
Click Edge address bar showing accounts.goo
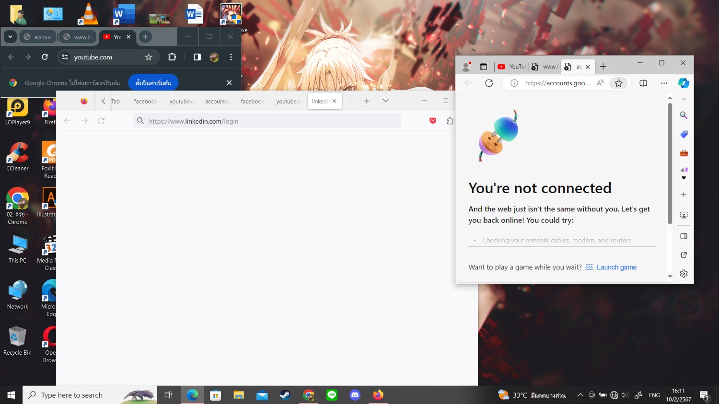(557, 83)
